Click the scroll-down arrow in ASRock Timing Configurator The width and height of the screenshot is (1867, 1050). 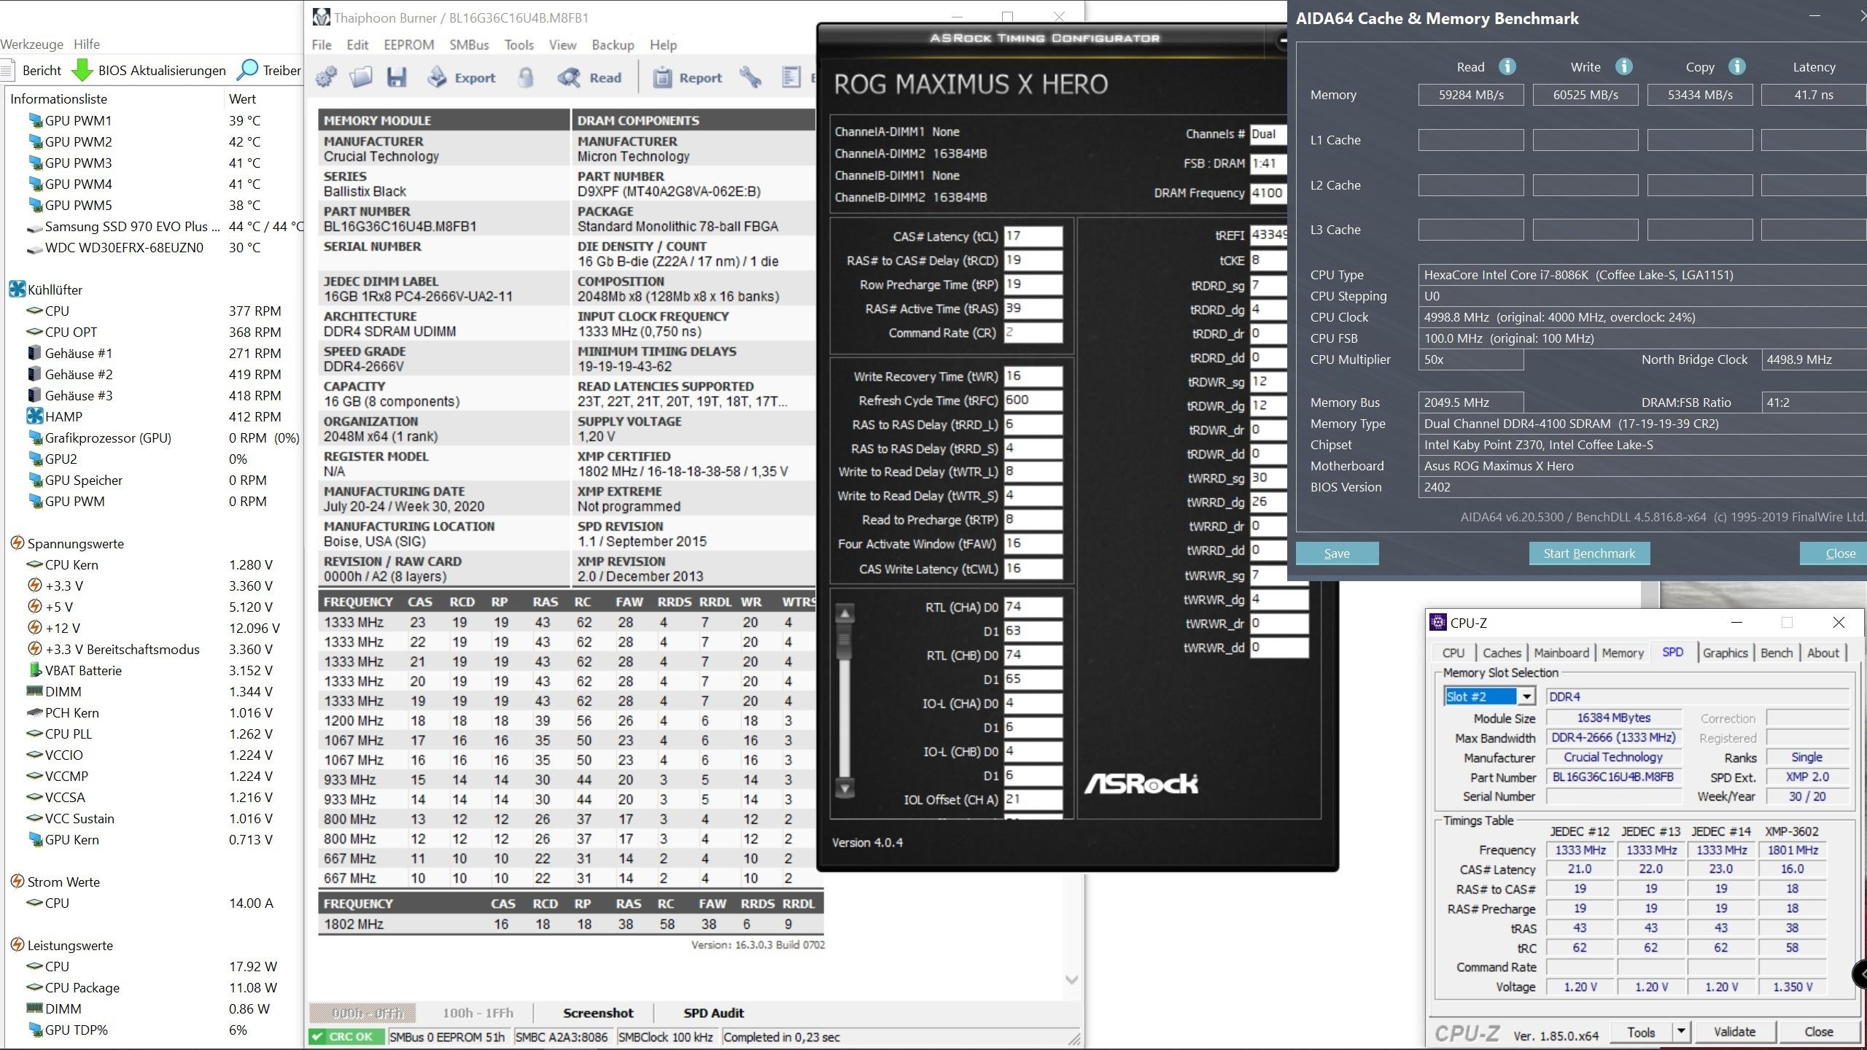845,788
